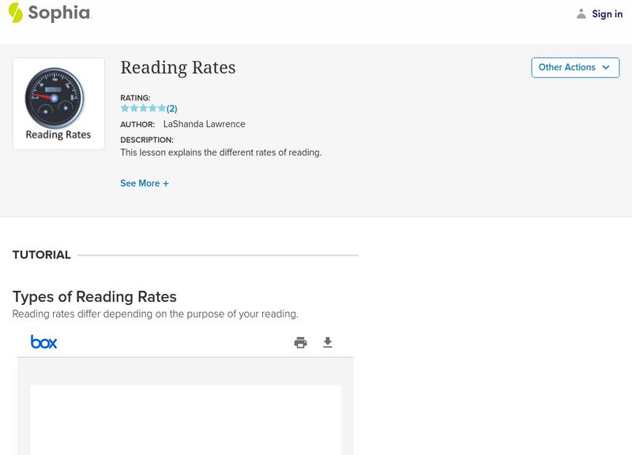
Task: Click the second rating star
Action: [134, 108]
